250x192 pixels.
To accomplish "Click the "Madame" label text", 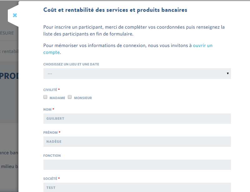I will coord(57,98).
